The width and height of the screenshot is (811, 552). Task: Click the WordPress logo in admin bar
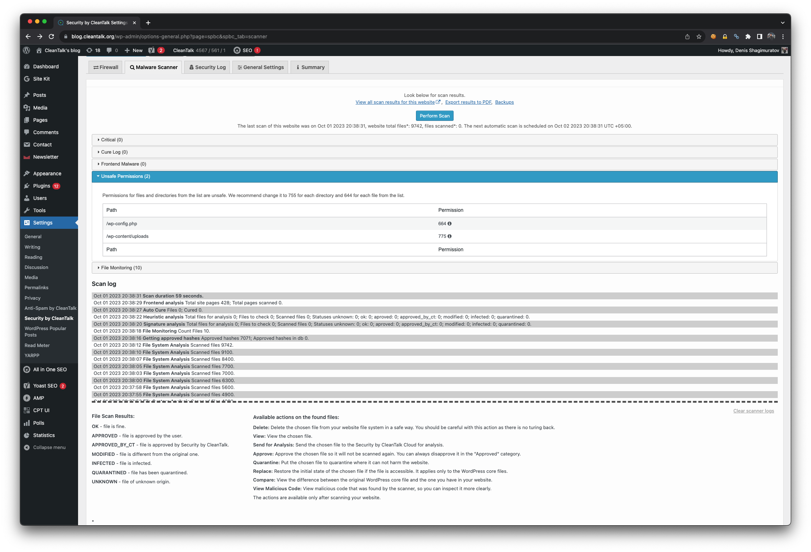click(26, 50)
